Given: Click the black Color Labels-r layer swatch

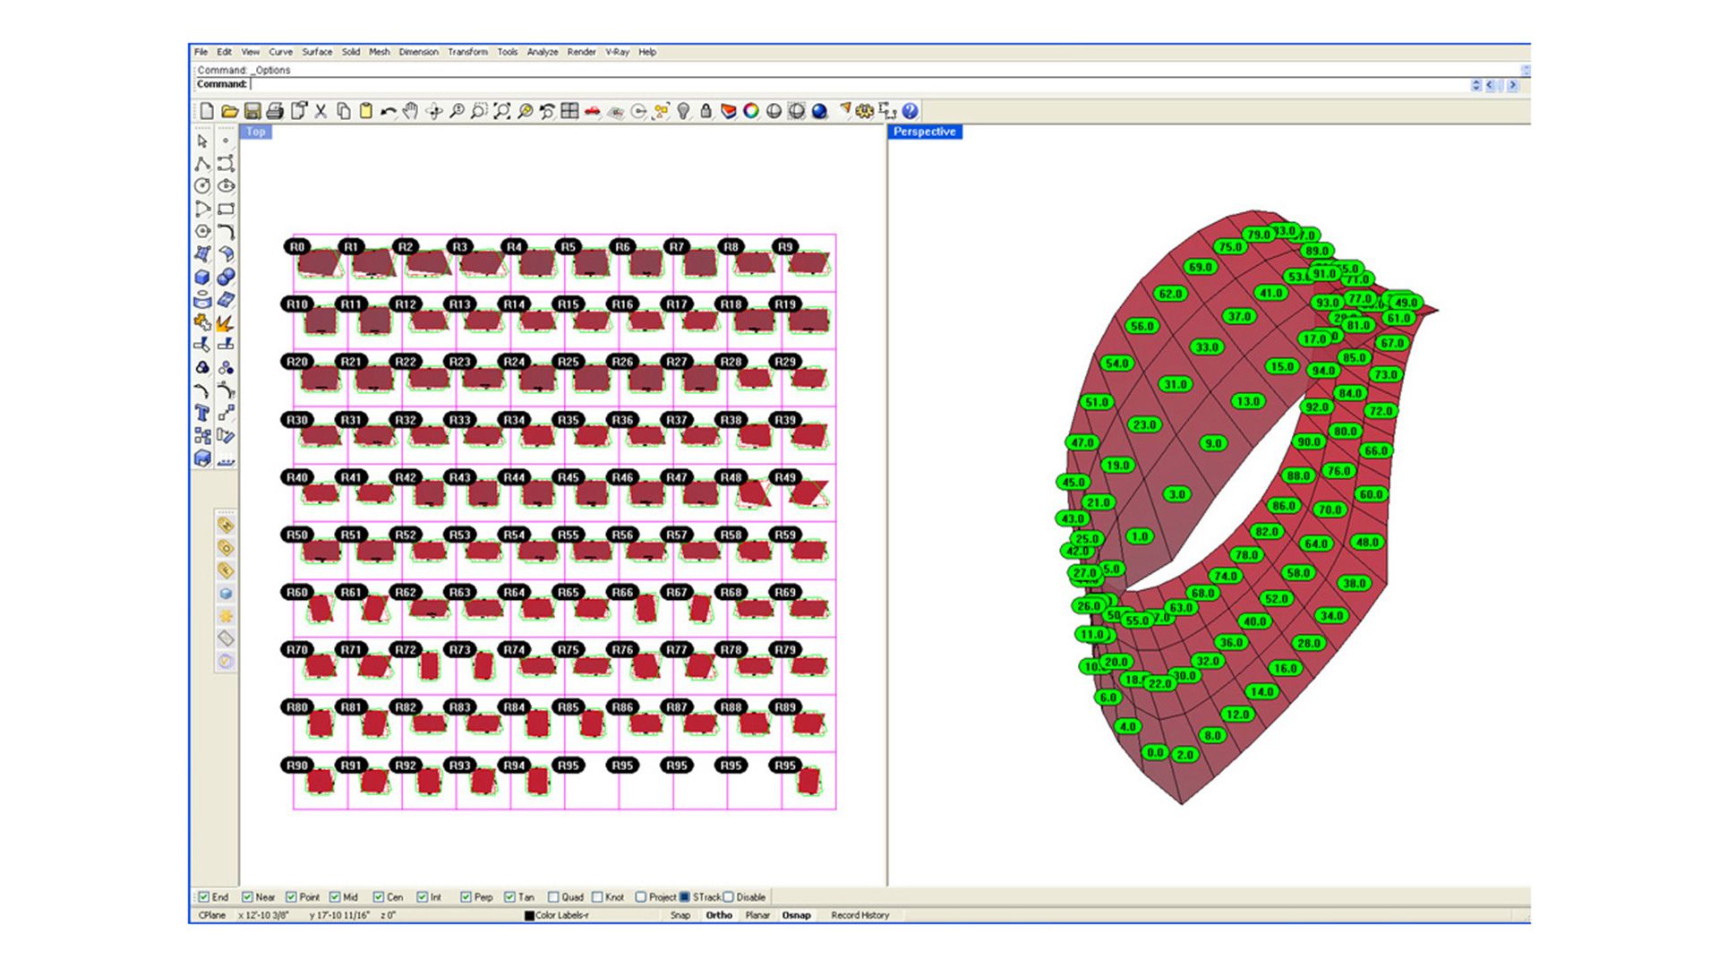Looking at the screenshot, I should (x=529, y=916).
